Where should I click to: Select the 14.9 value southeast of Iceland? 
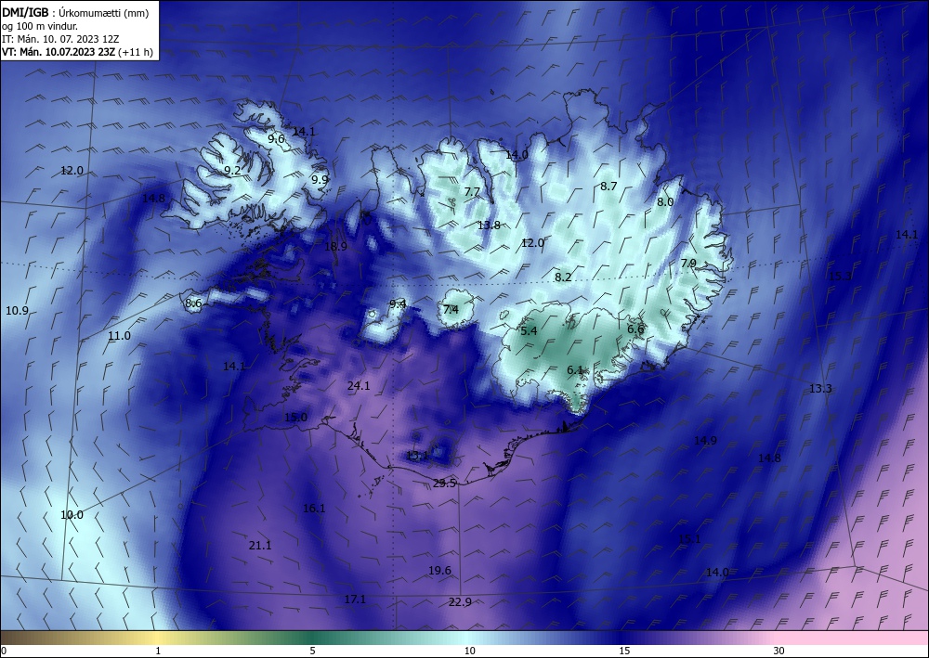tap(705, 440)
